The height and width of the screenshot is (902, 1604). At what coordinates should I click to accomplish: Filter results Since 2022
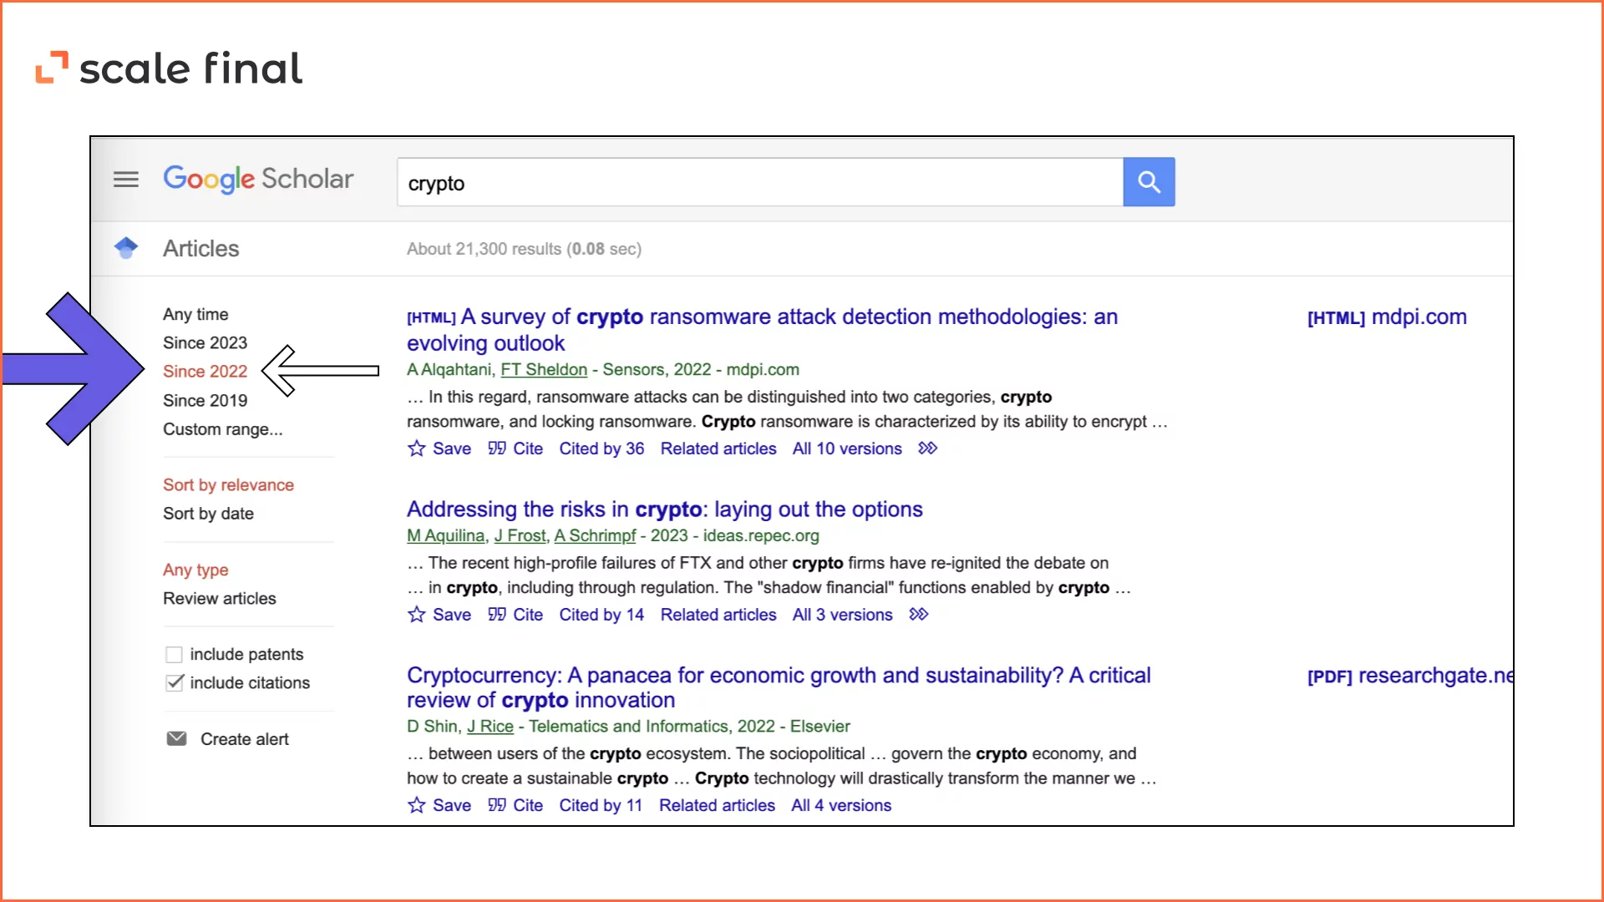[x=205, y=371]
